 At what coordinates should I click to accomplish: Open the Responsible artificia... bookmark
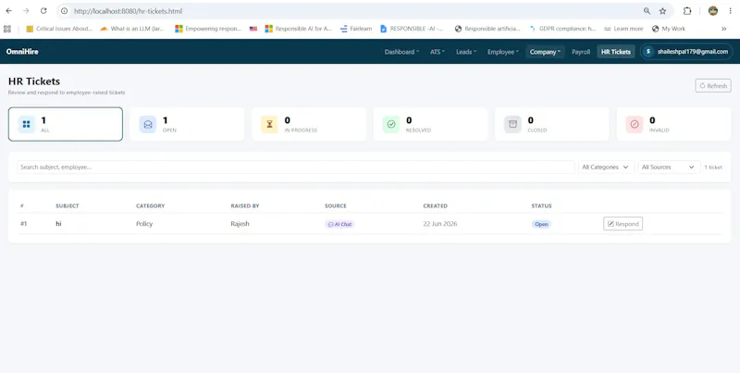tap(487, 29)
